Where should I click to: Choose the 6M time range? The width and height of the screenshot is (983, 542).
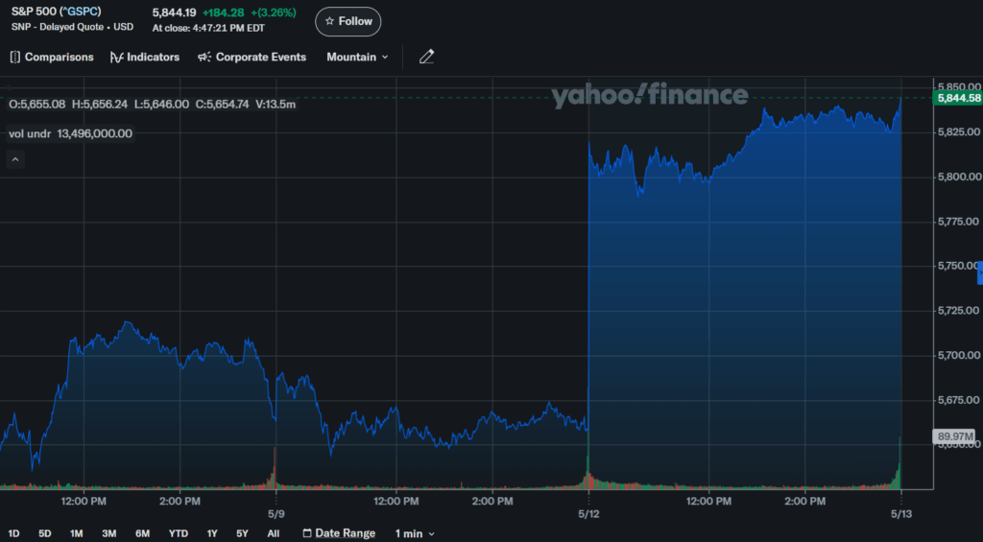(x=142, y=534)
